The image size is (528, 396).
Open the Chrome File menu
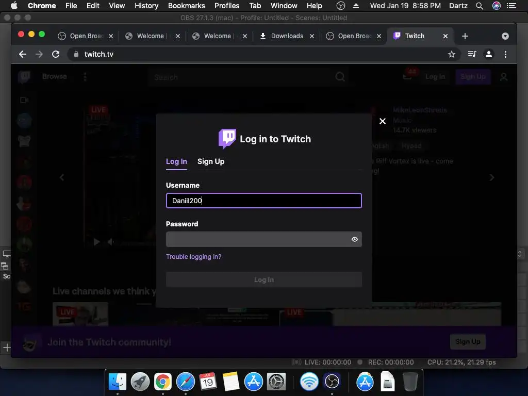point(71,6)
